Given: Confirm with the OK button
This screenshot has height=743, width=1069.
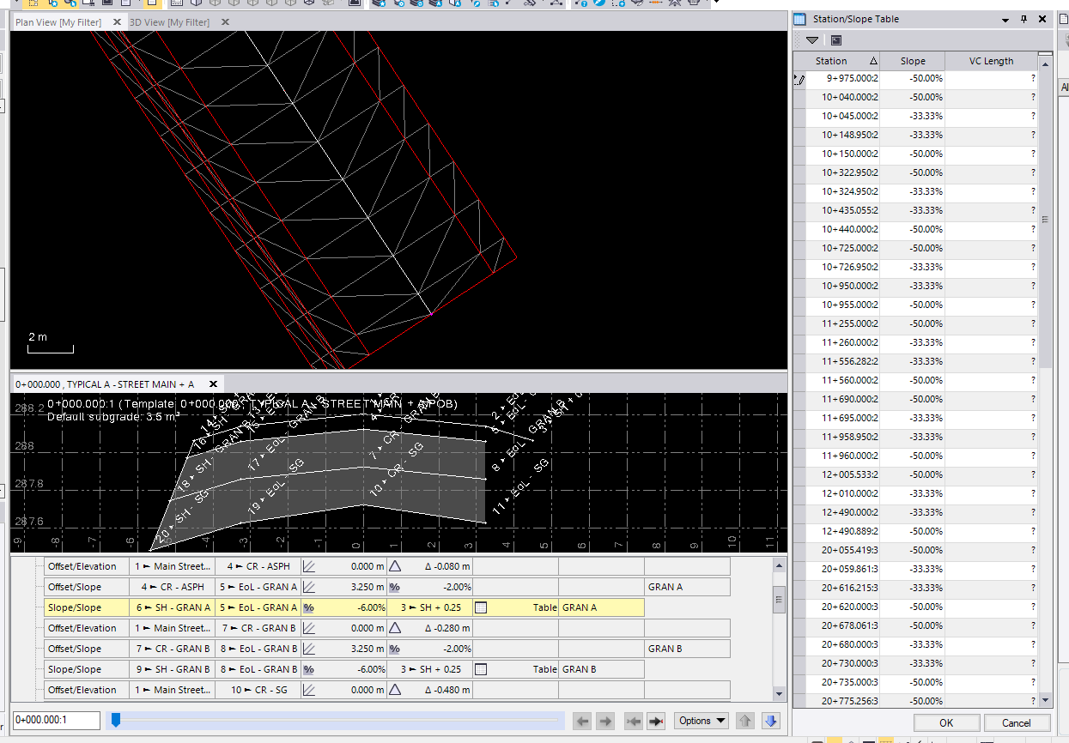Looking at the screenshot, I should (945, 722).
